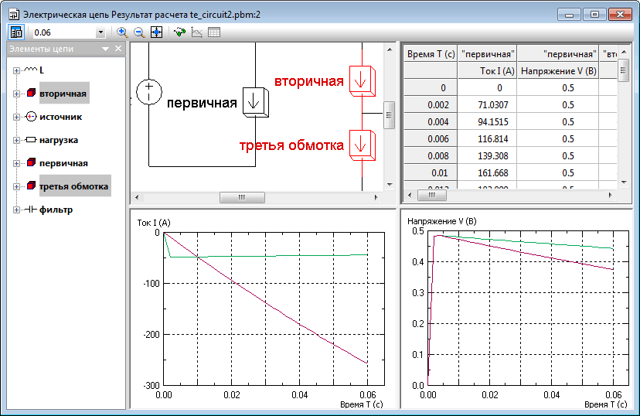Click the zoom in magnifier icon
640x416 pixels.
121,32
